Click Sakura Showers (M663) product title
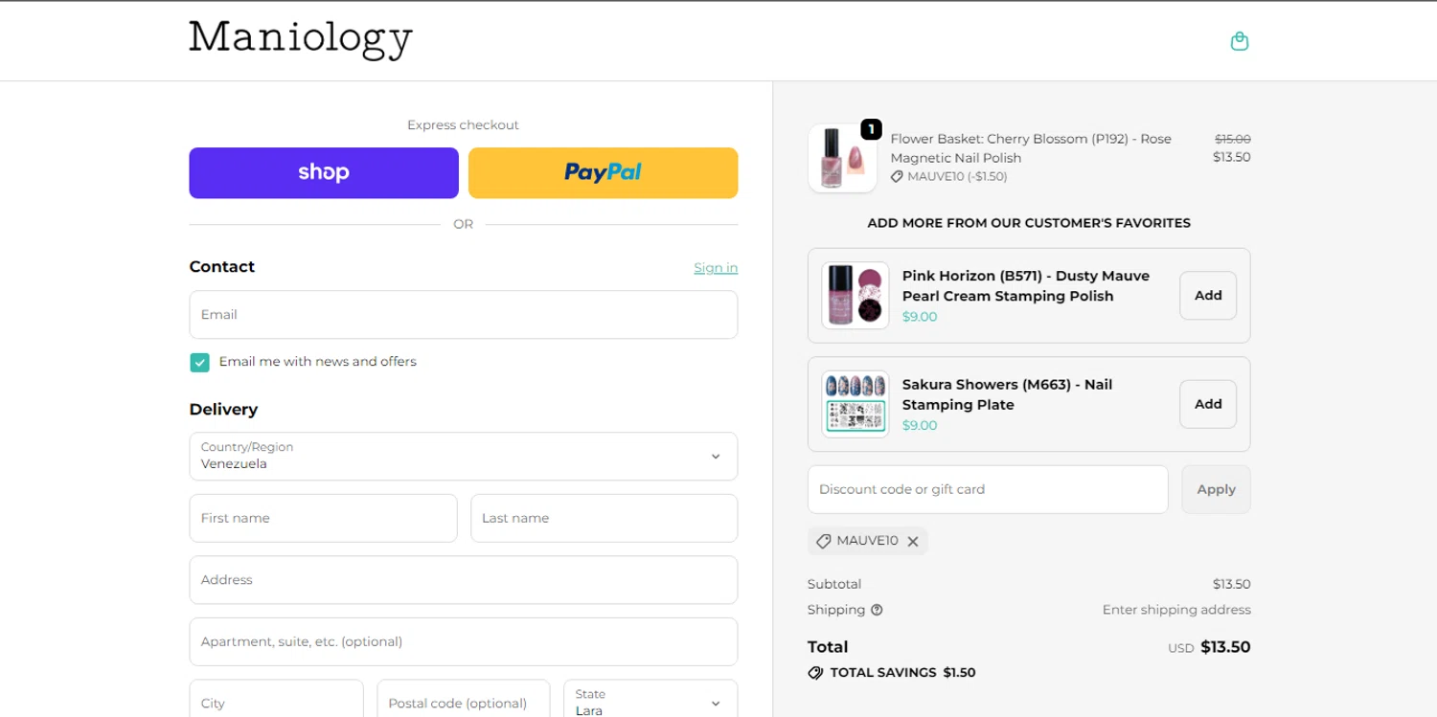Viewport: 1437px width, 717px height. 1008,394
